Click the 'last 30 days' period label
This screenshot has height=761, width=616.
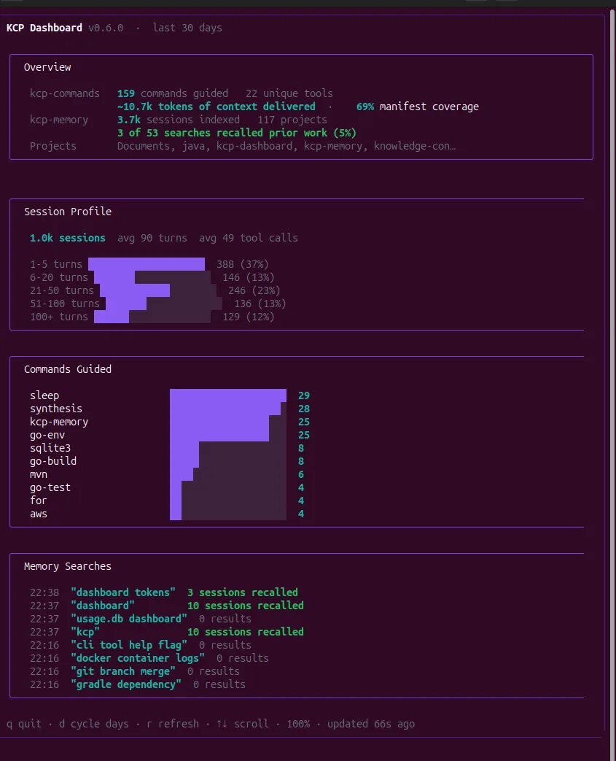click(187, 28)
